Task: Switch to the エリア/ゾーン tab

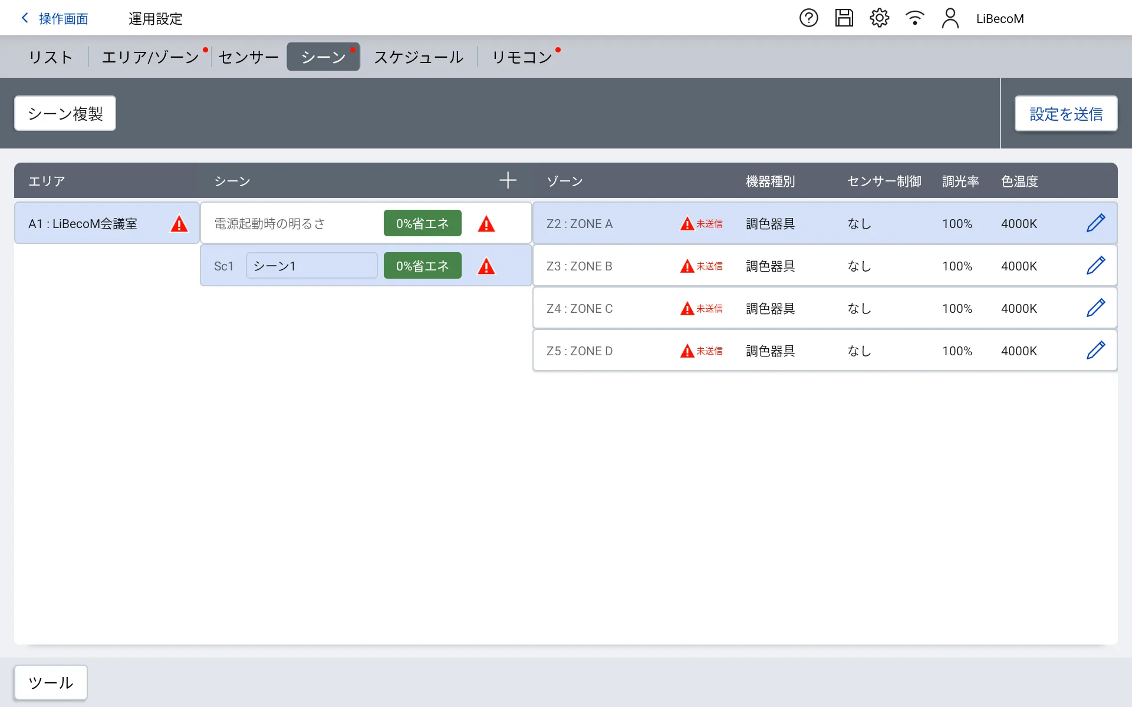Action: (x=150, y=57)
